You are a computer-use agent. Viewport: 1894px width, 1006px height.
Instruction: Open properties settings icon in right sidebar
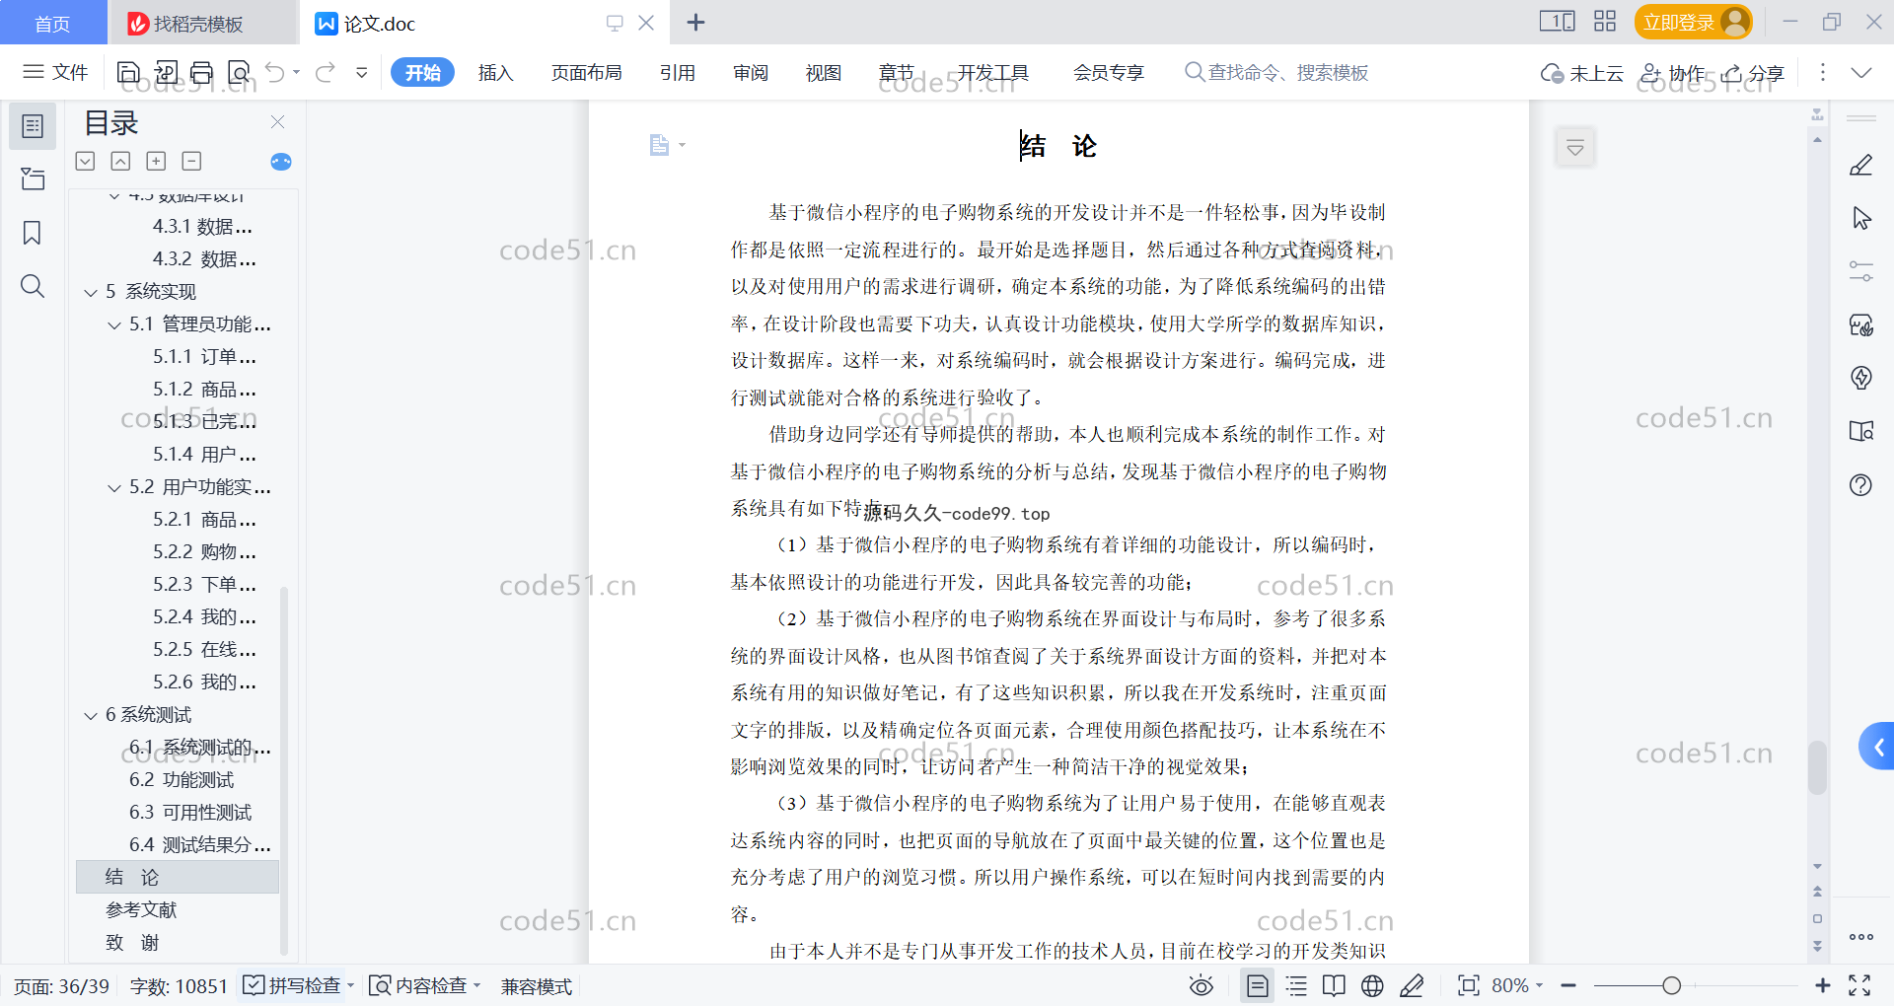coord(1861,271)
